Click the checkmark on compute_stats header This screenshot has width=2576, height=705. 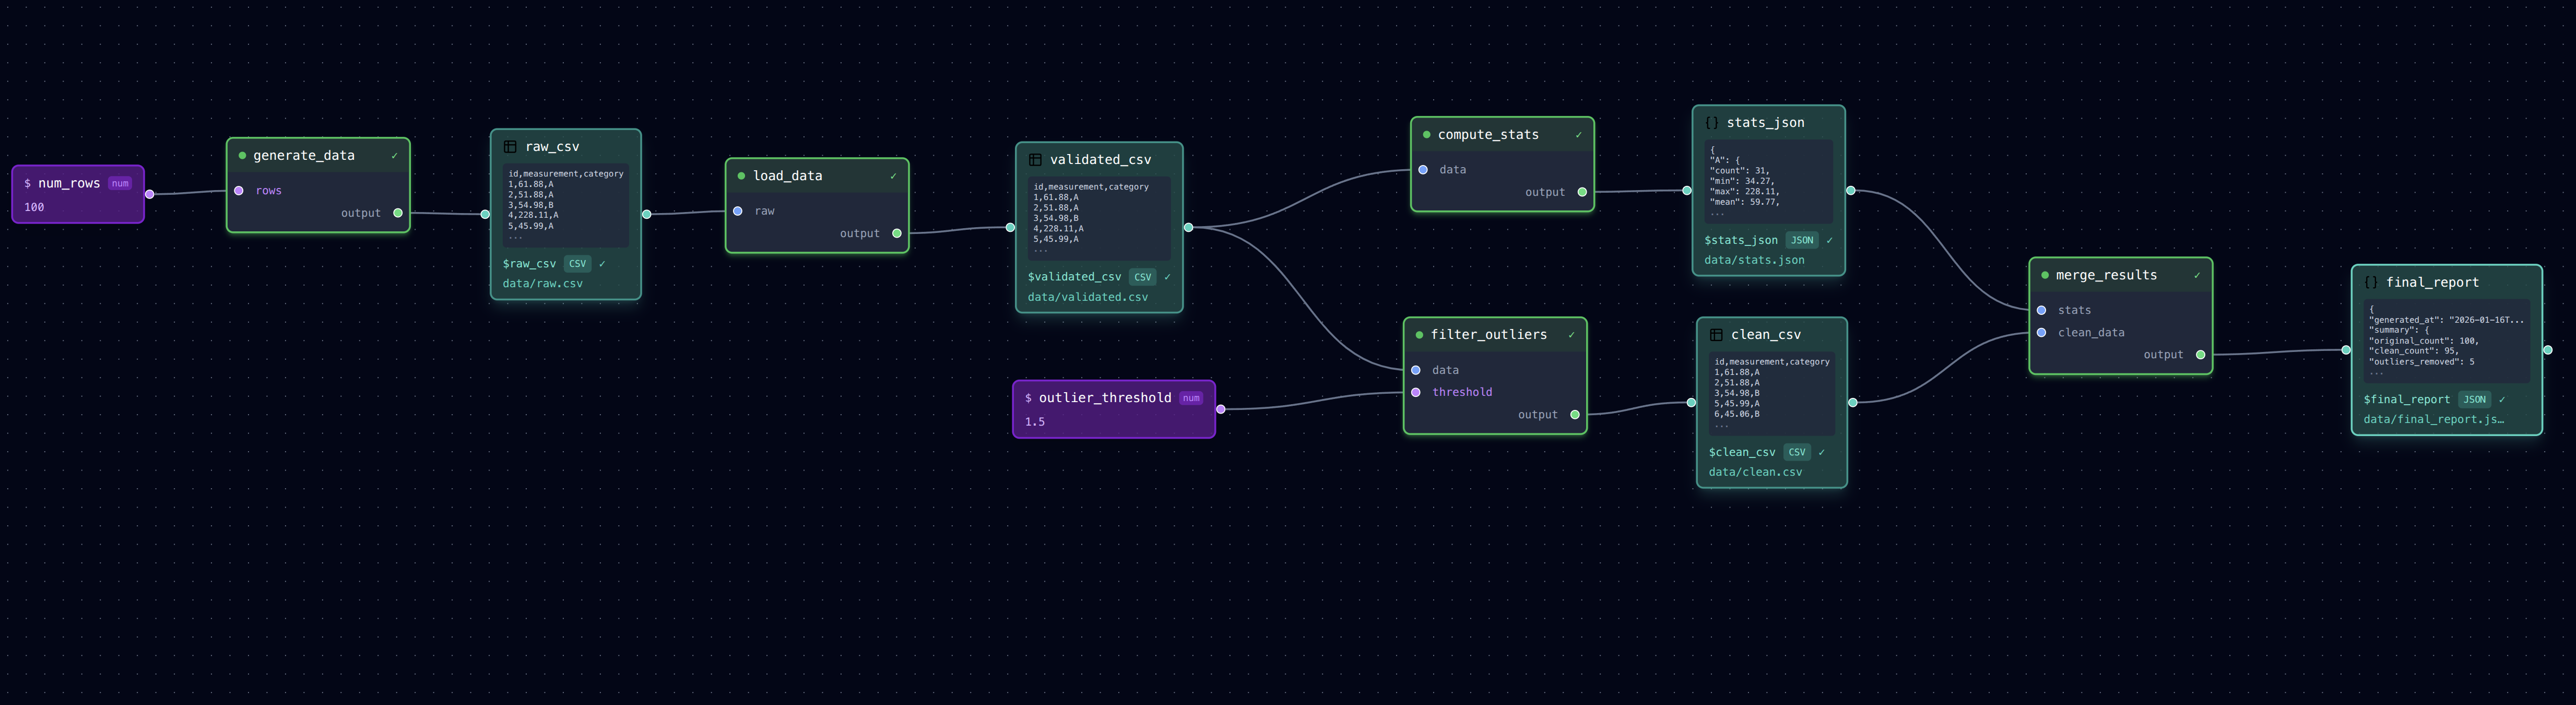pos(1578,135)
